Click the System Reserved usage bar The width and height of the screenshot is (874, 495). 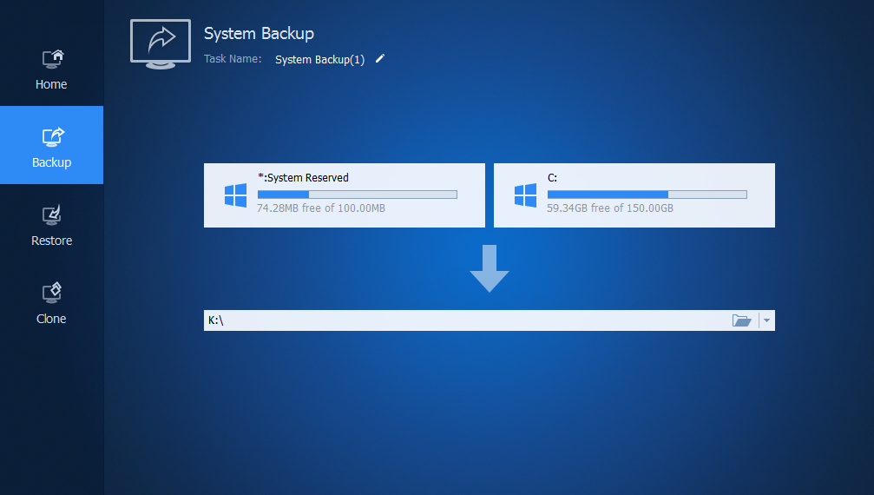pyautogui.click(x=357, y=195)
